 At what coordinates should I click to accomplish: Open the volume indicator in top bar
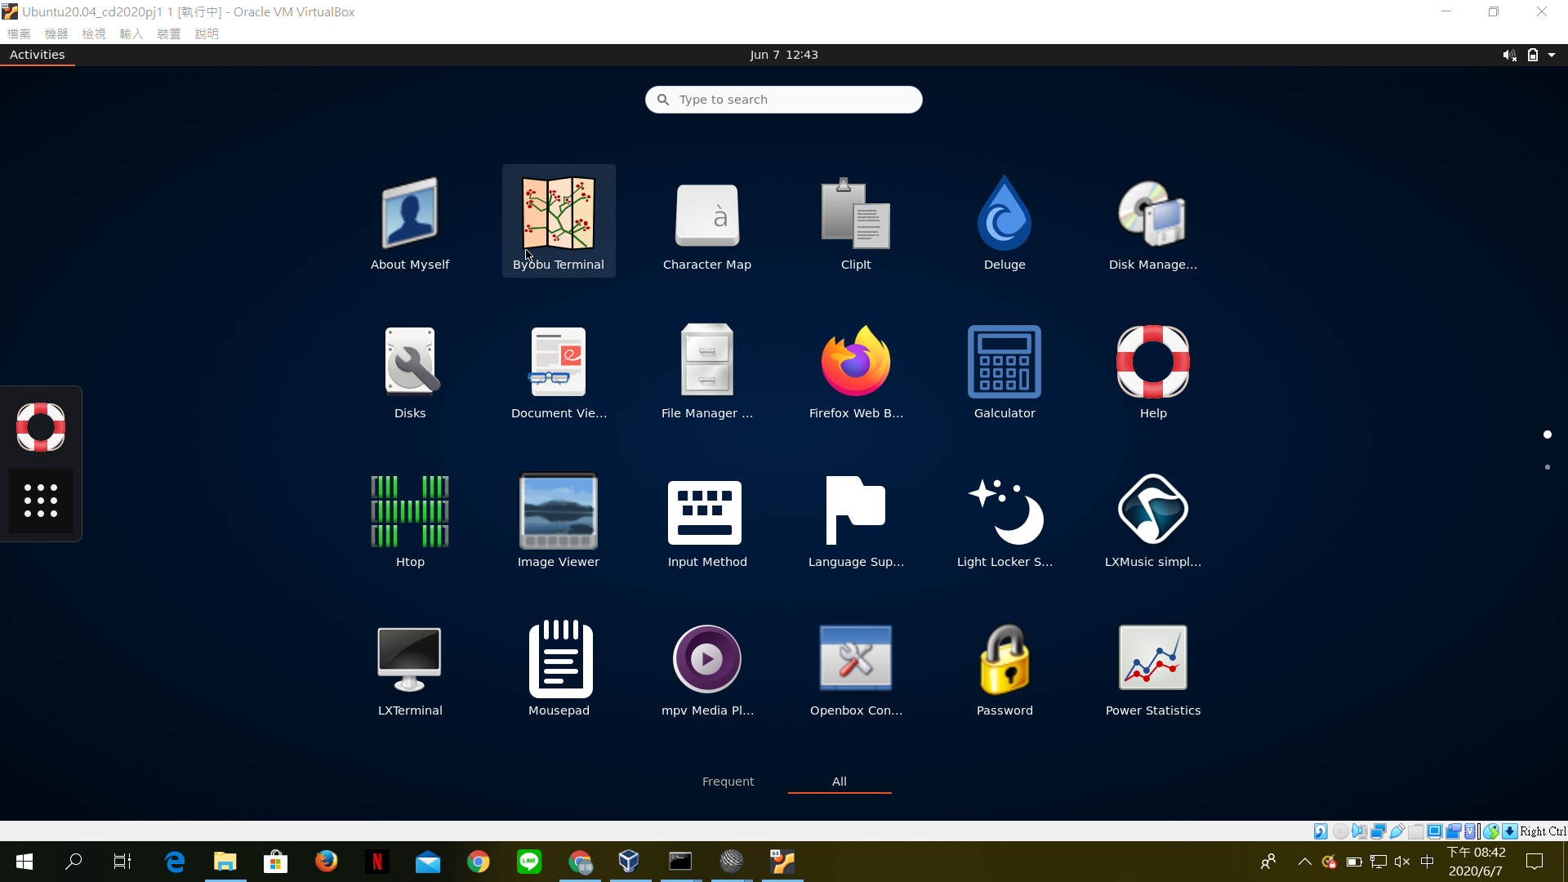[1509, 55]
